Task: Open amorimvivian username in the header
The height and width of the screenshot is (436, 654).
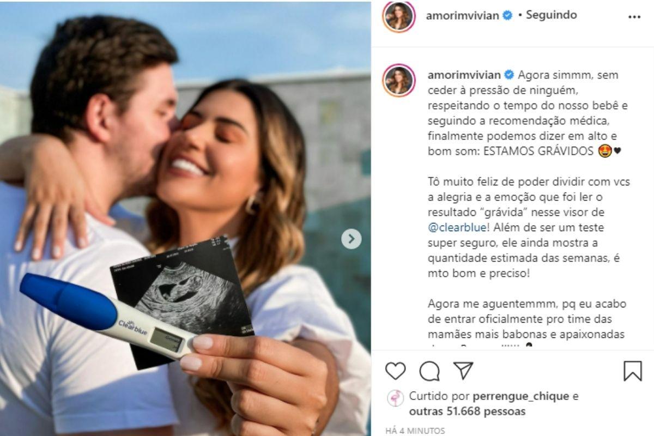Action: click(x=462, y=15)
